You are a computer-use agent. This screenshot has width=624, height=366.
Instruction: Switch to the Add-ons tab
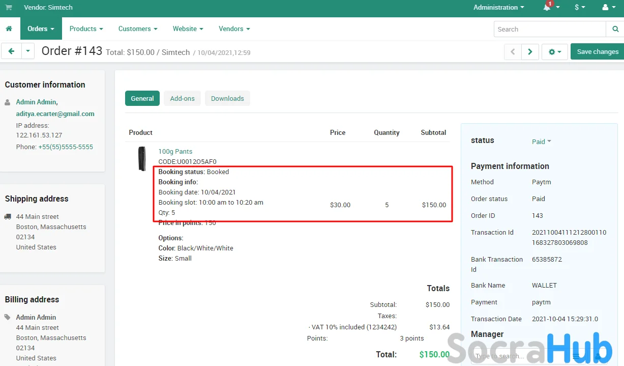pyautogui.click(x=182, y=99)
